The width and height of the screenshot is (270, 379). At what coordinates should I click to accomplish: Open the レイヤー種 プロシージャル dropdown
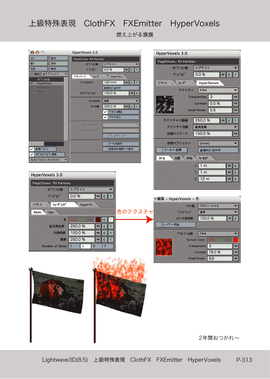[x=218, y=206]
